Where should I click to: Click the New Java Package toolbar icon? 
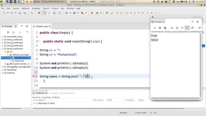coord(92,13)
